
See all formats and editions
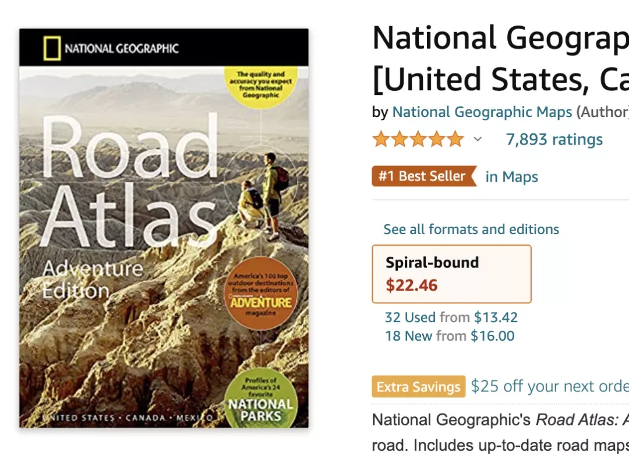(x=471, y=229)
